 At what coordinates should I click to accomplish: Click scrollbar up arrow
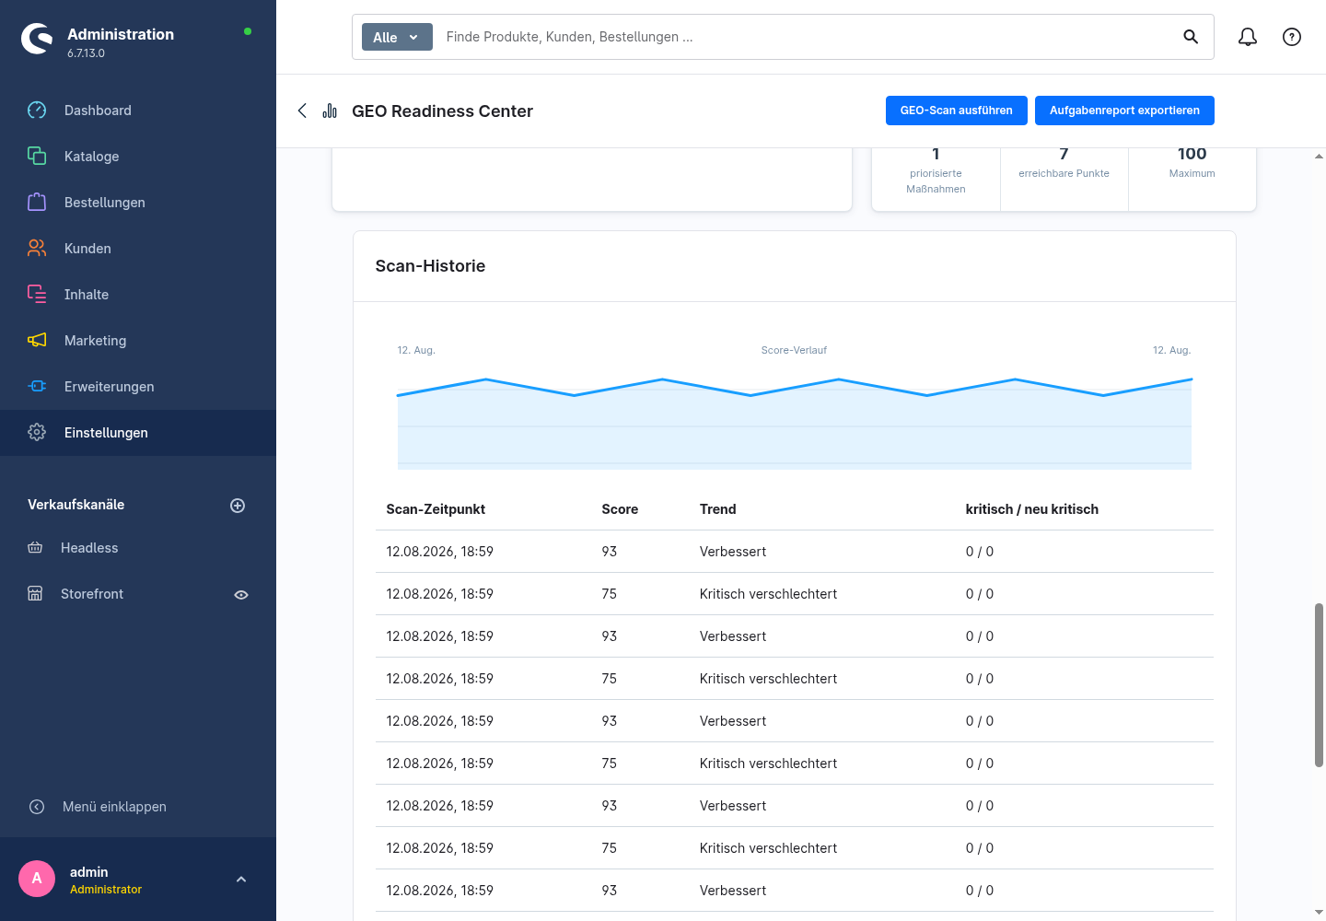point(1319,157)
